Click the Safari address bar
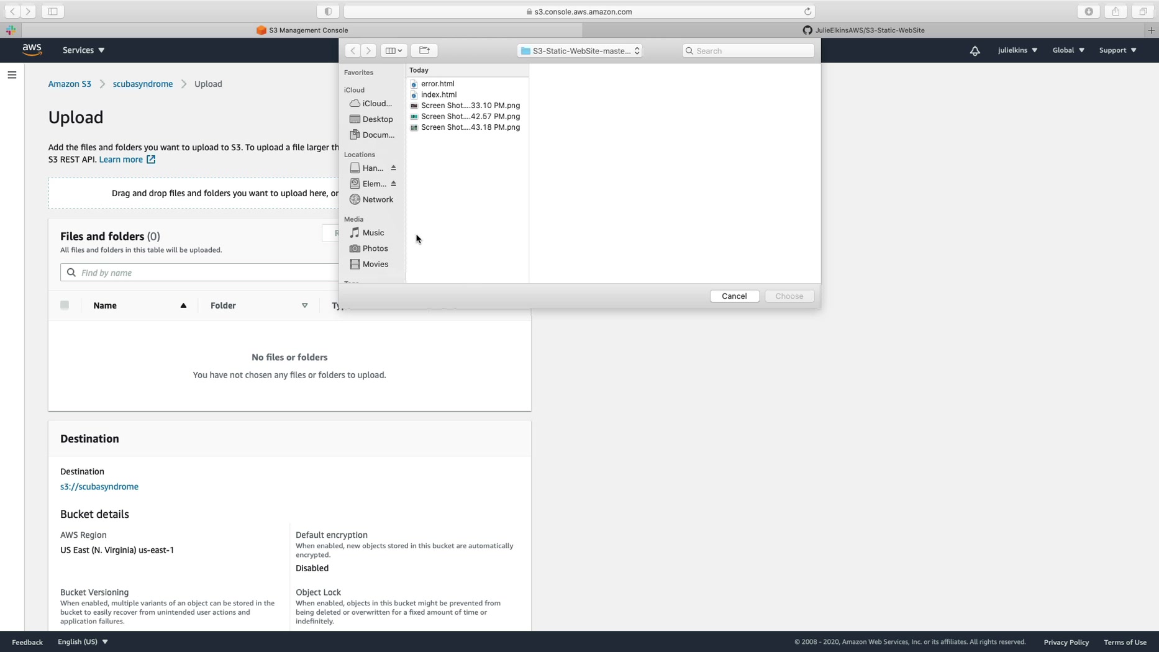Screen dimensions: 1159x652 (579, 11)
